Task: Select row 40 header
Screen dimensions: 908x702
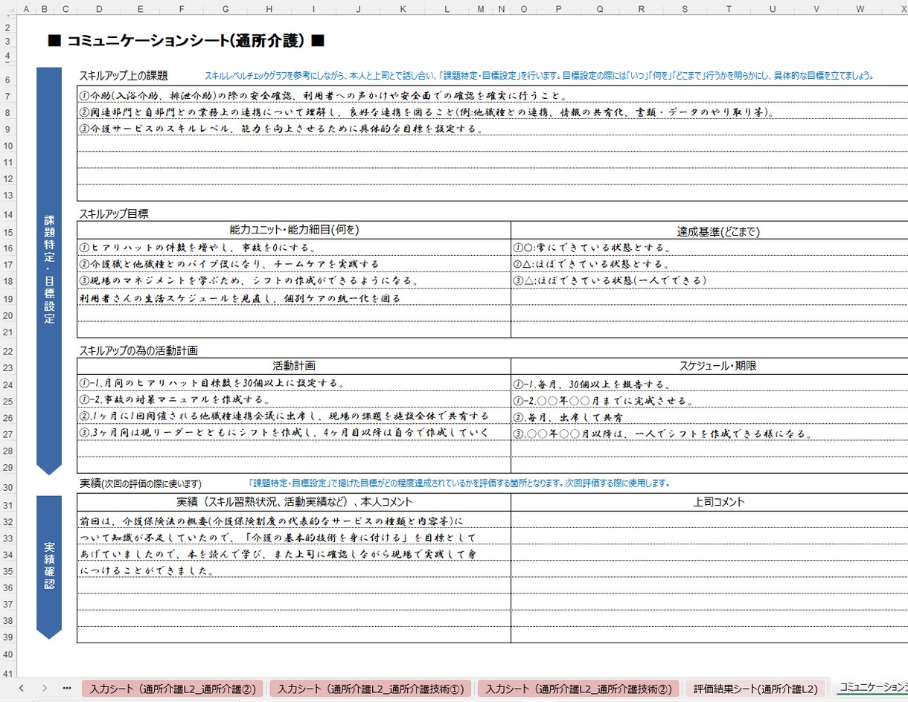Action: (x=7, y=654)
